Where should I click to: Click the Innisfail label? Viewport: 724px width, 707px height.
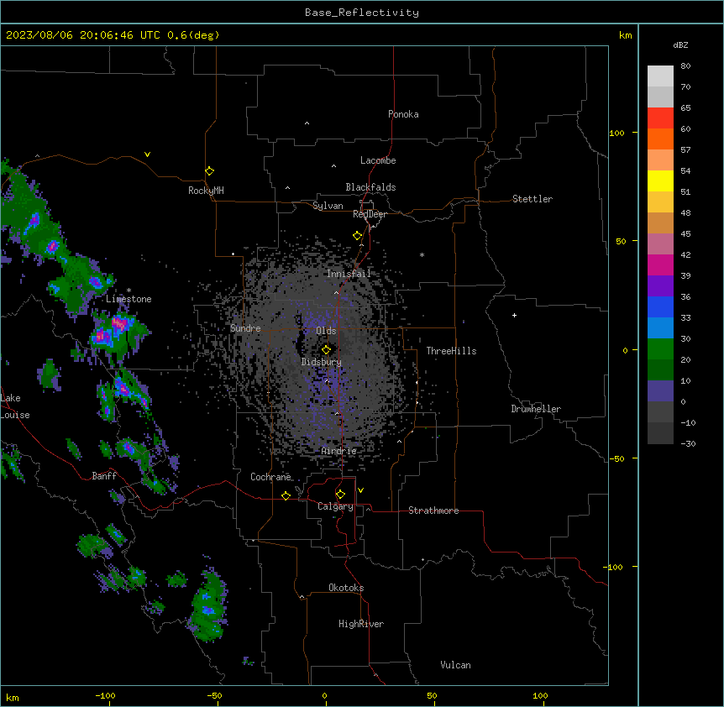[349, 274]
